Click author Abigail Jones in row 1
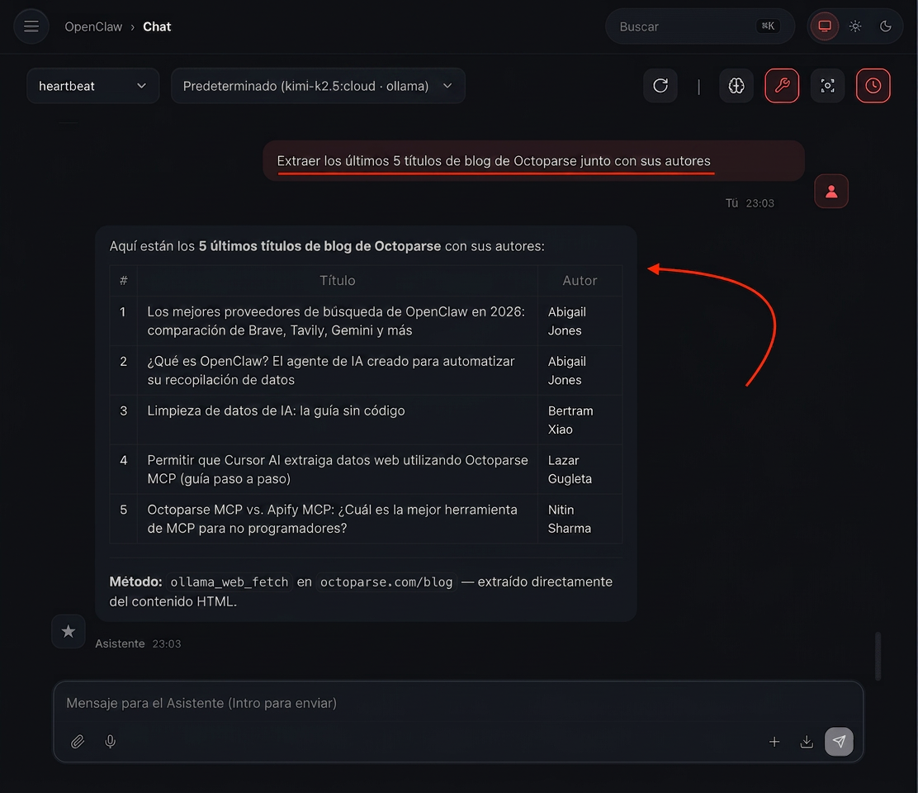Screen dimensions: 918x793 tap(566, 321)
